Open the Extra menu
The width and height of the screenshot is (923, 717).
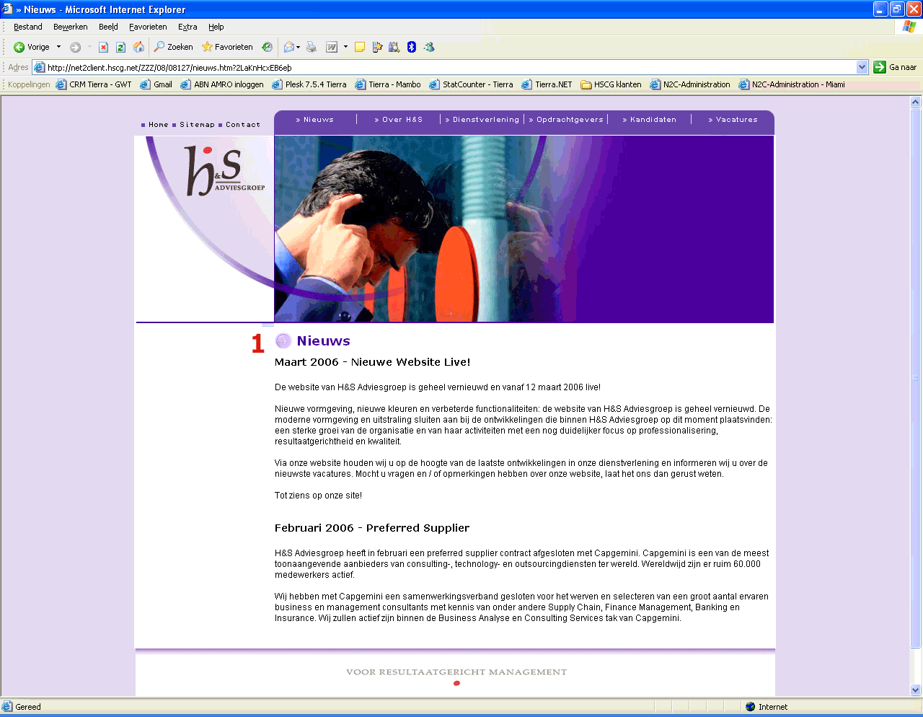point(187,27)
